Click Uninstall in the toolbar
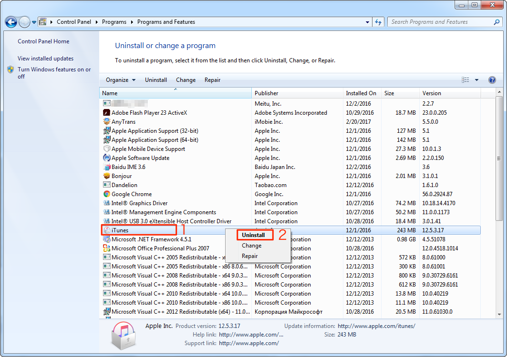Image resolution: width=507 pixels, height=357 pixels. [156, 79]
